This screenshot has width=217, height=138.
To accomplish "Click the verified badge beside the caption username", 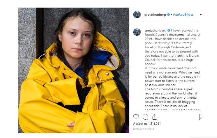I will [169, 30].
